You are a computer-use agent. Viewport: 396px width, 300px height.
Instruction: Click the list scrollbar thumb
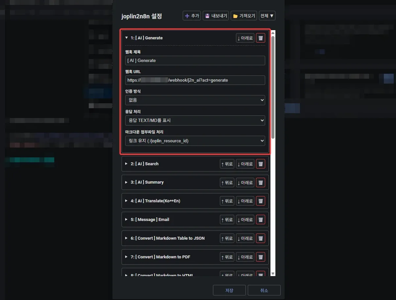tap(273, 87)
